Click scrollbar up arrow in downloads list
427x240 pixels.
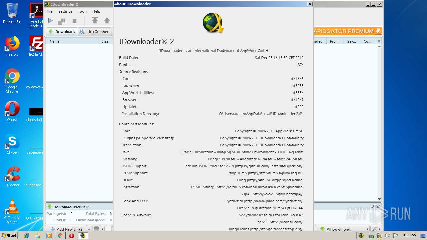(x=379, y=47)
